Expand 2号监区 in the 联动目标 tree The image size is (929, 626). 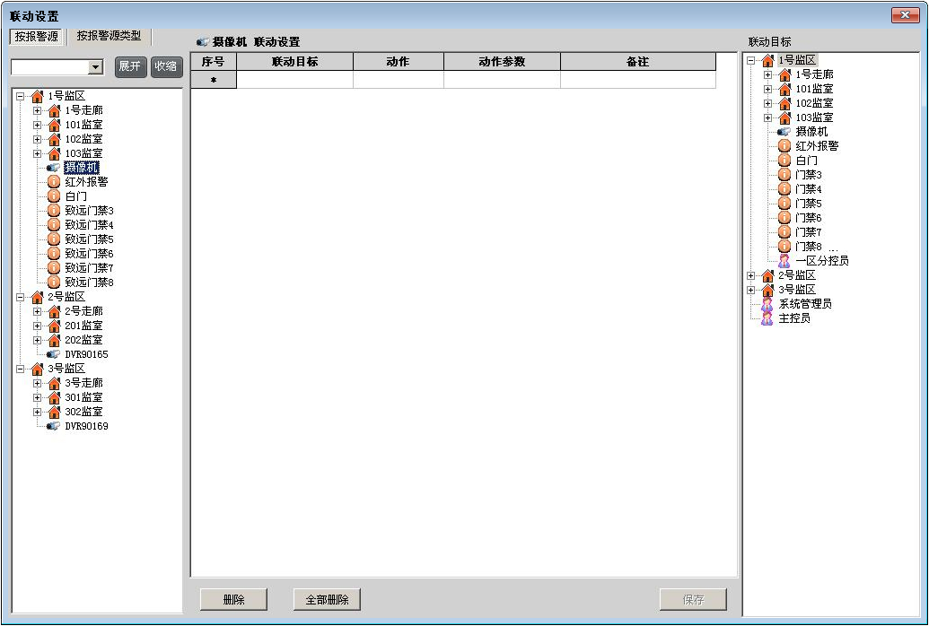point(750,275)
